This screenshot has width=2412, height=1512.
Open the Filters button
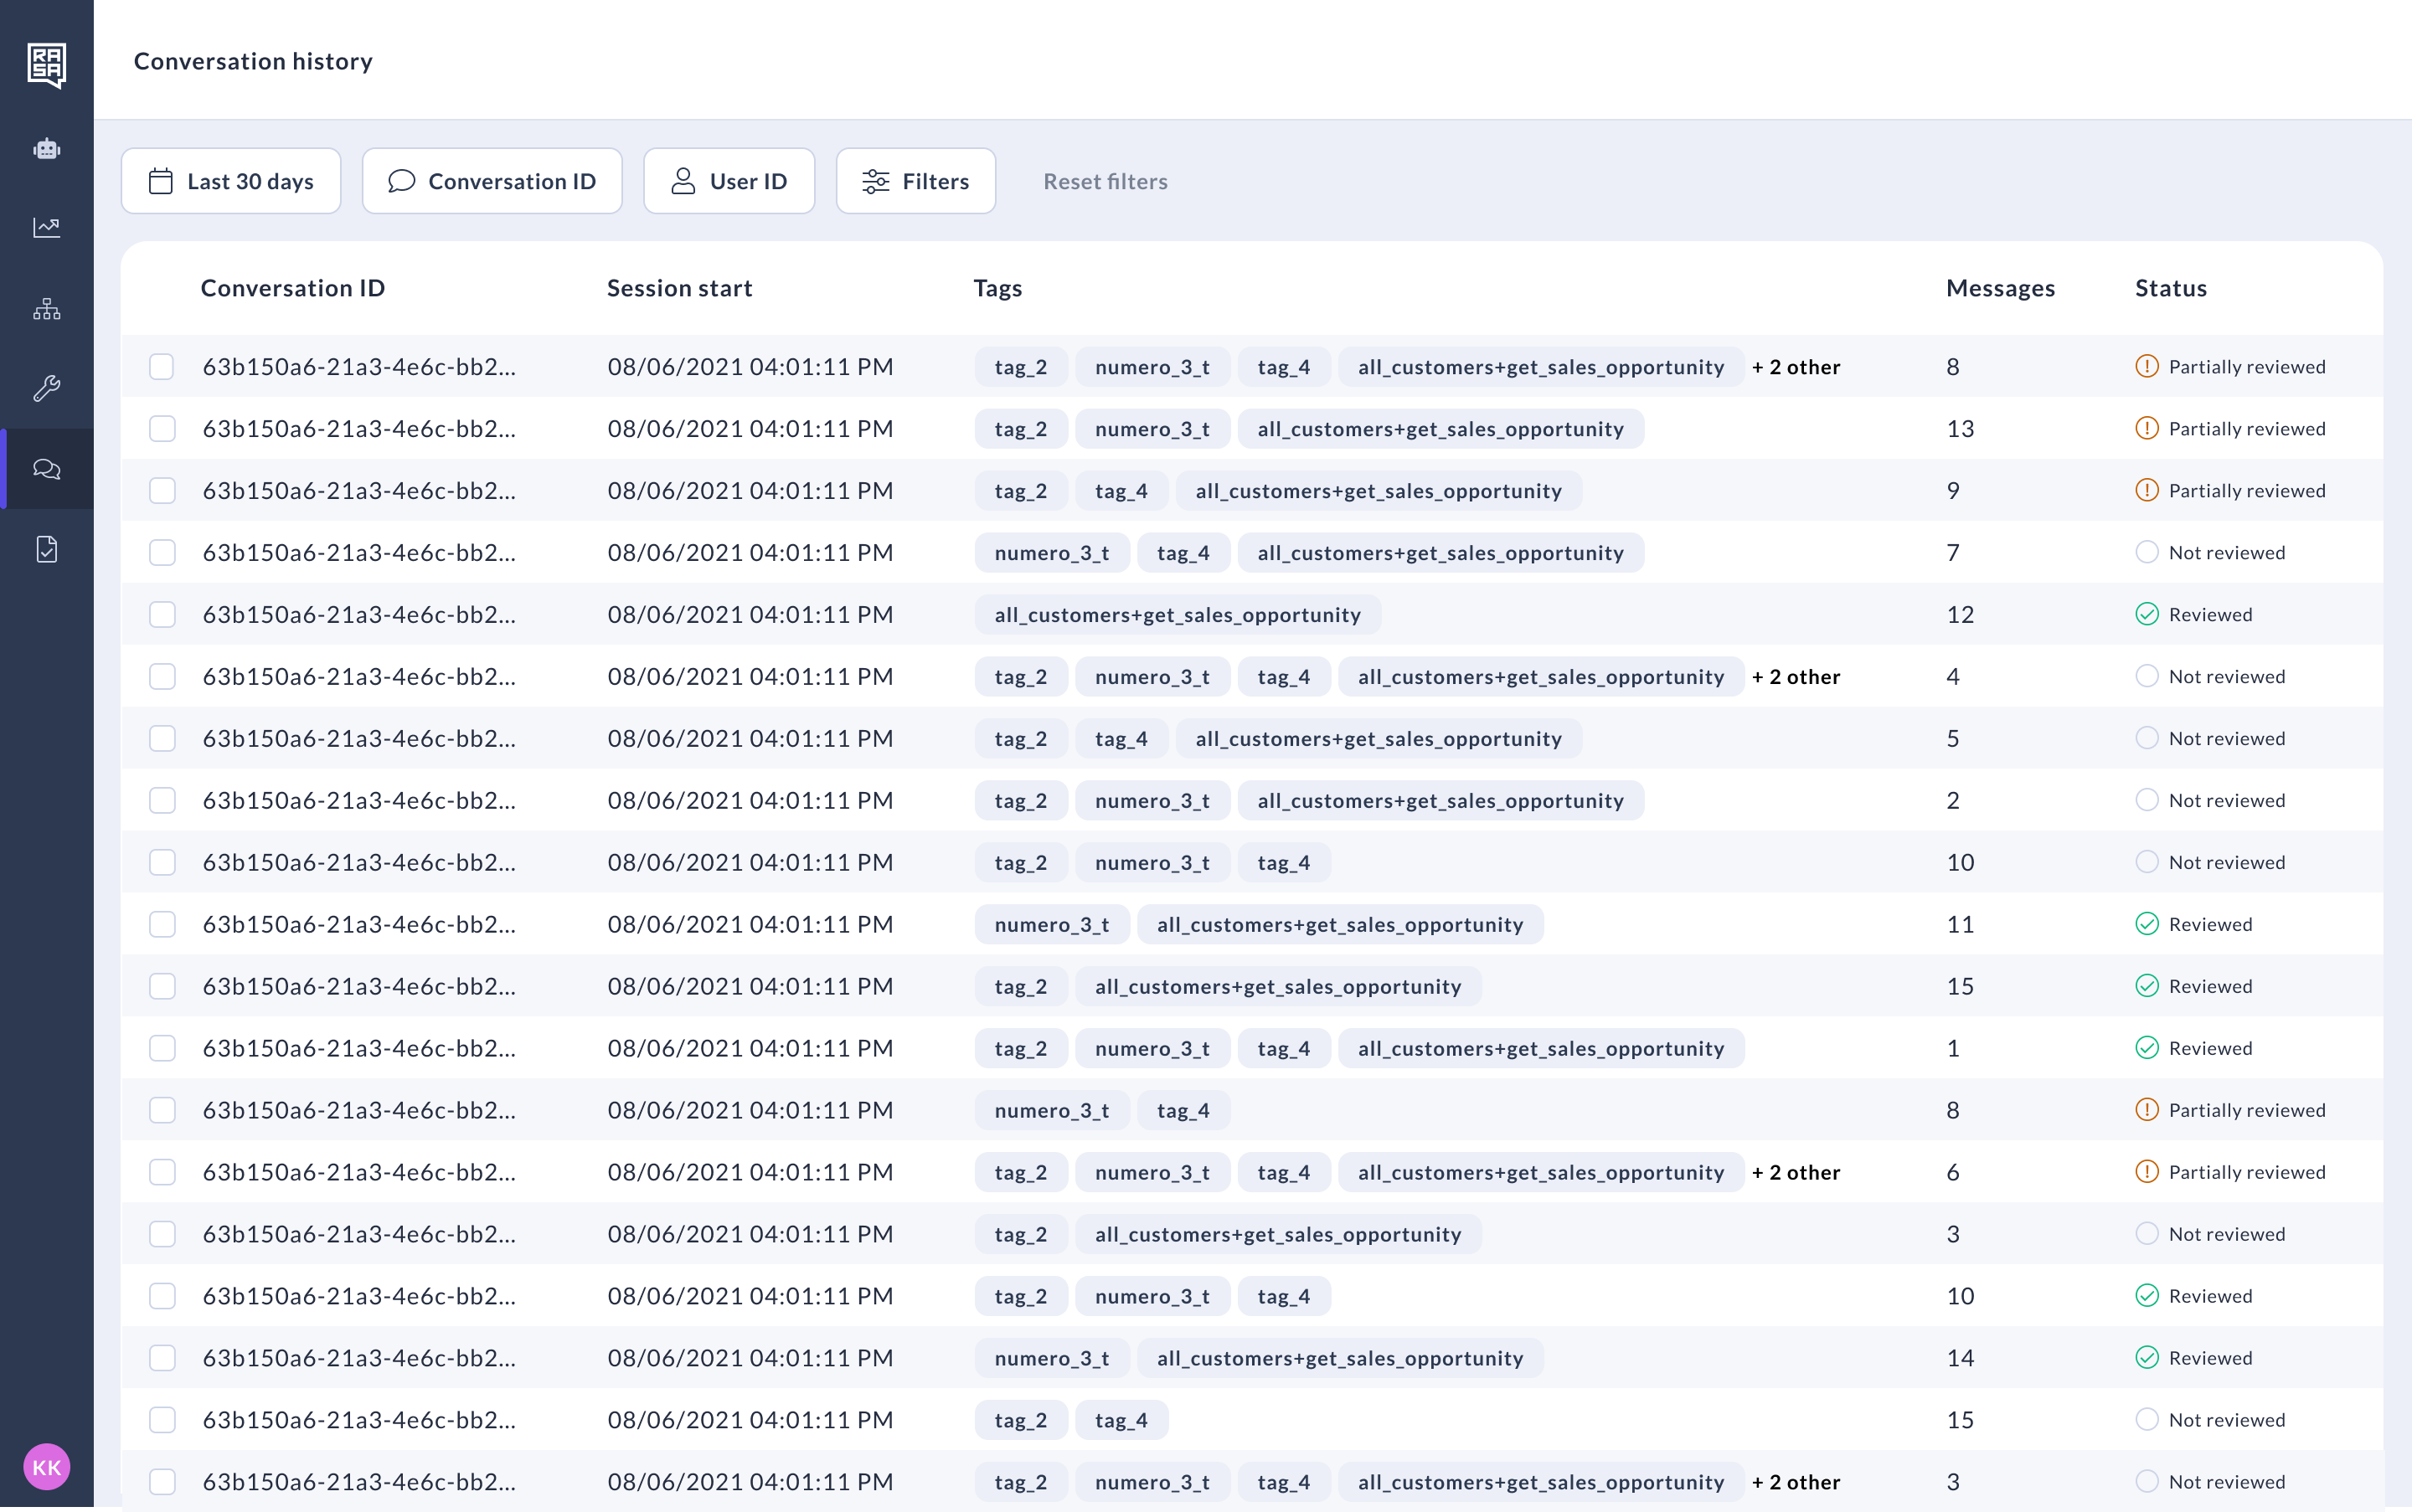[x=915, y=181]
